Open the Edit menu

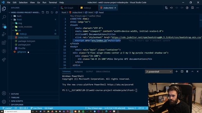pyautogui.click(x=15, y=3)
